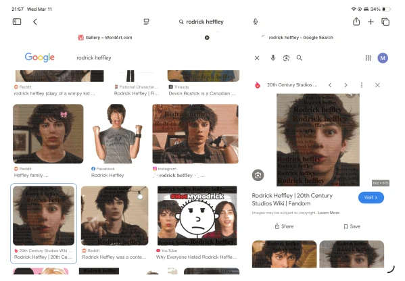Image resolution: width=405 pixels, height=281 pixels.
Task: Click the Google logo
Action: click(x=39, y=57)
